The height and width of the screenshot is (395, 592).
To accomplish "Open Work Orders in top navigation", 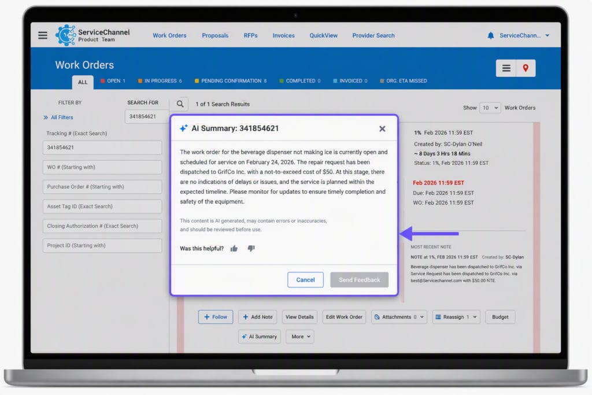I will click(169, 35).
